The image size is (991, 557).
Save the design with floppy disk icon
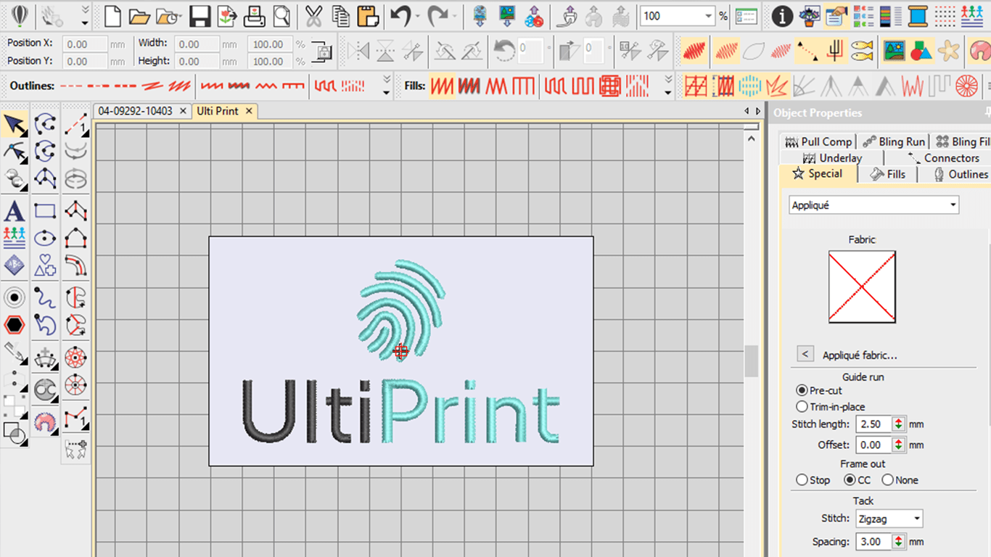click(200, 16)
